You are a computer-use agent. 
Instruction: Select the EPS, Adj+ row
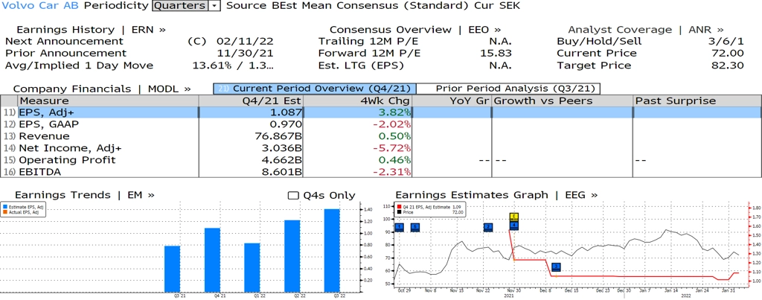pyautogui.click(x=381, y=112)
